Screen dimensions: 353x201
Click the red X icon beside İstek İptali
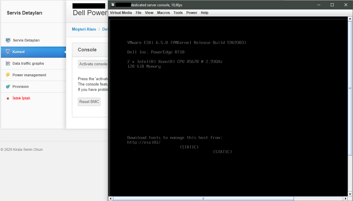pos(8,98)
